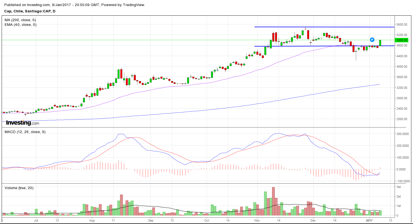Click the Dec label on the time axis
The height and width of the screenshot is (224, 413).
[x=313, y=220]
